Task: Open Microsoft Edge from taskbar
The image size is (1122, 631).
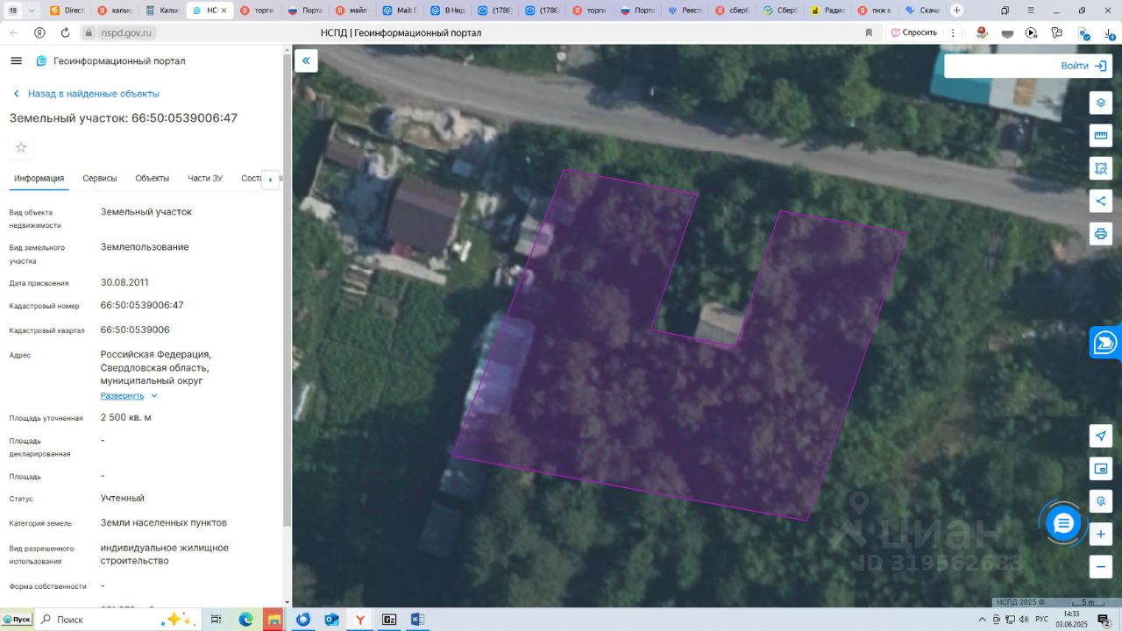Action: pos(245,620)
